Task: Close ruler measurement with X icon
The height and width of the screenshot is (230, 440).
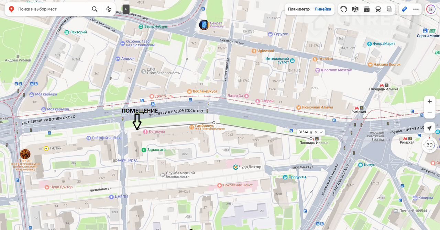Action: point(316,132)
